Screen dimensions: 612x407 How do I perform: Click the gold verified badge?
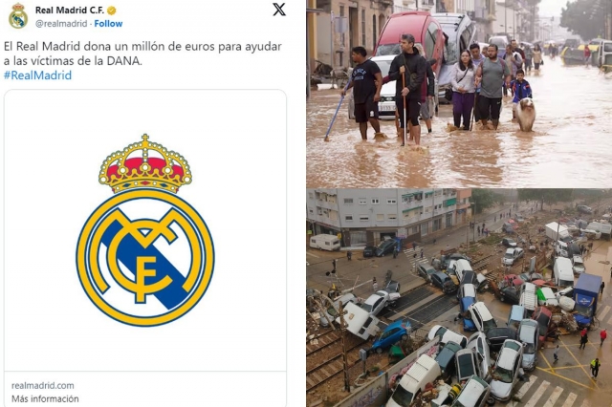coord(111,11)
